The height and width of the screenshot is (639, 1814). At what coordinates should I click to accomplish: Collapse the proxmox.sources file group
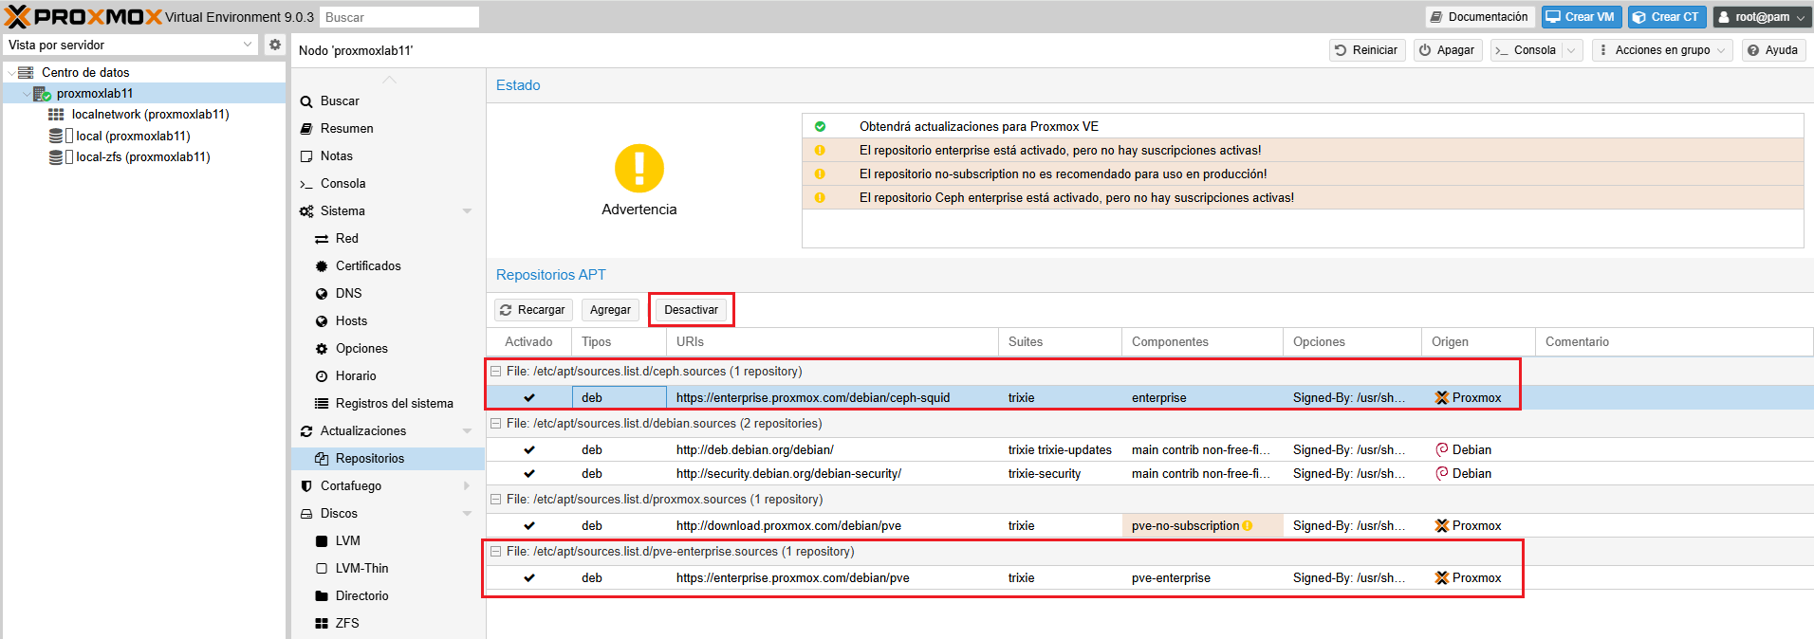pyautogui.click(x=495, y=500)
